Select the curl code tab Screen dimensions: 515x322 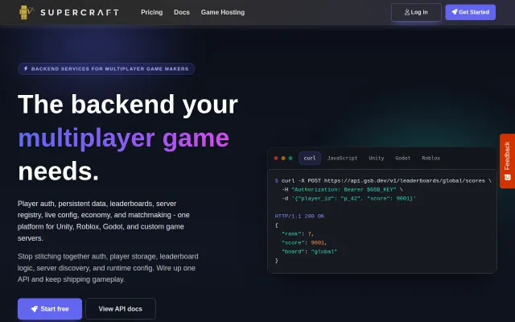[x=310, y=158]
